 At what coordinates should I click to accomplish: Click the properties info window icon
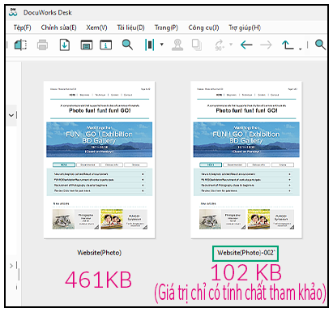pos(105,45)
